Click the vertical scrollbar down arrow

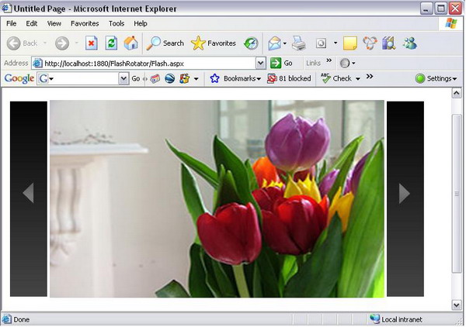[x=457, y=305]
